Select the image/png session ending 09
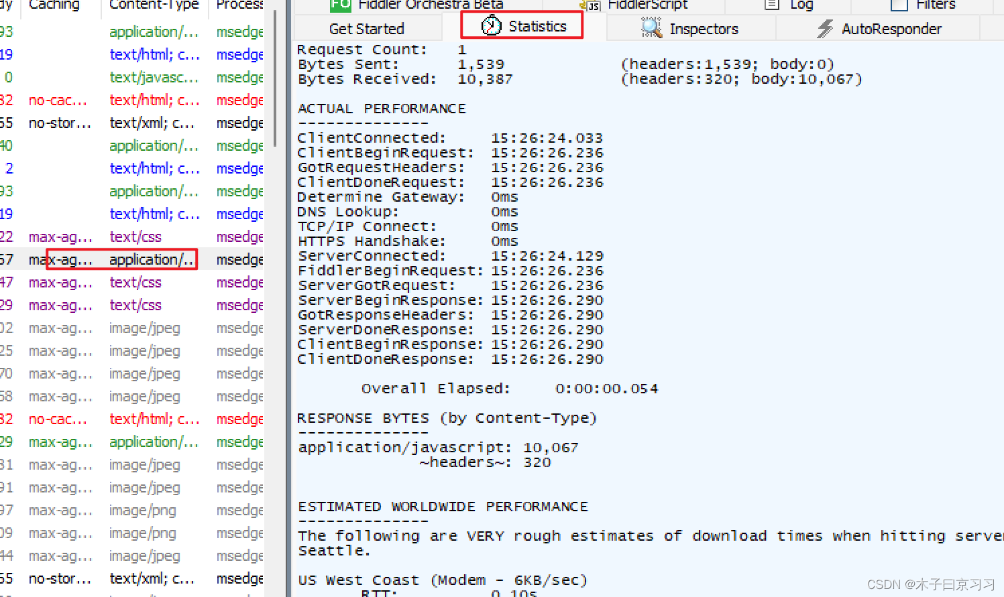Image resolution: width=1004 pixels, height=597 pixels. coord(132,533)
